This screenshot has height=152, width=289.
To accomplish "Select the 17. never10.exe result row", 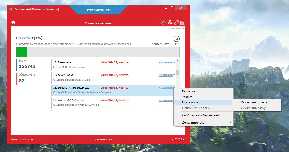I will click(113, 78).
